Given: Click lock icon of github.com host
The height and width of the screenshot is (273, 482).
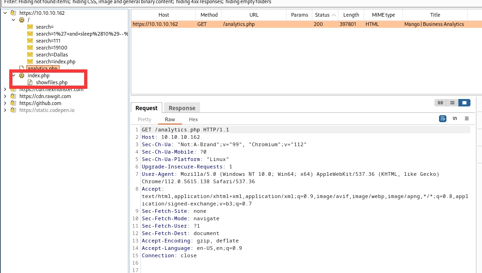Looking at the screenshot, I should pos(13,103).
